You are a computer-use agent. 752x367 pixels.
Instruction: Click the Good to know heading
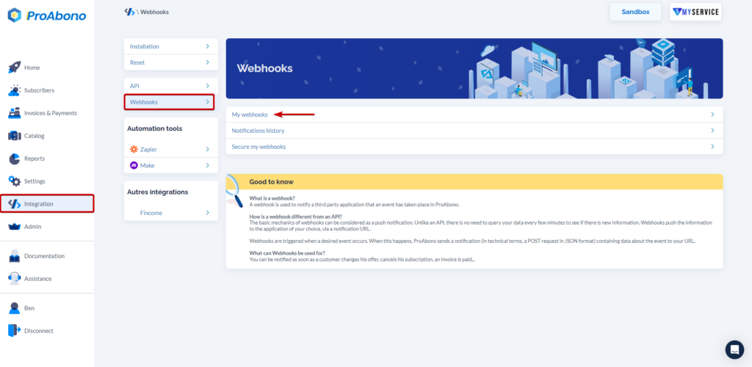[272, 182]
